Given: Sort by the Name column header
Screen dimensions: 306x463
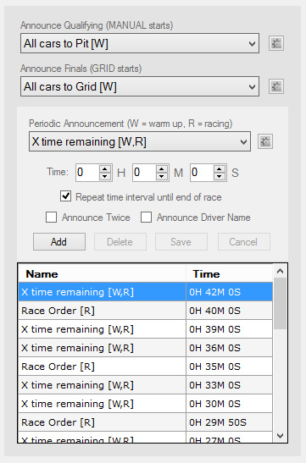Looking at the screenshot, I should click(102, 273).
